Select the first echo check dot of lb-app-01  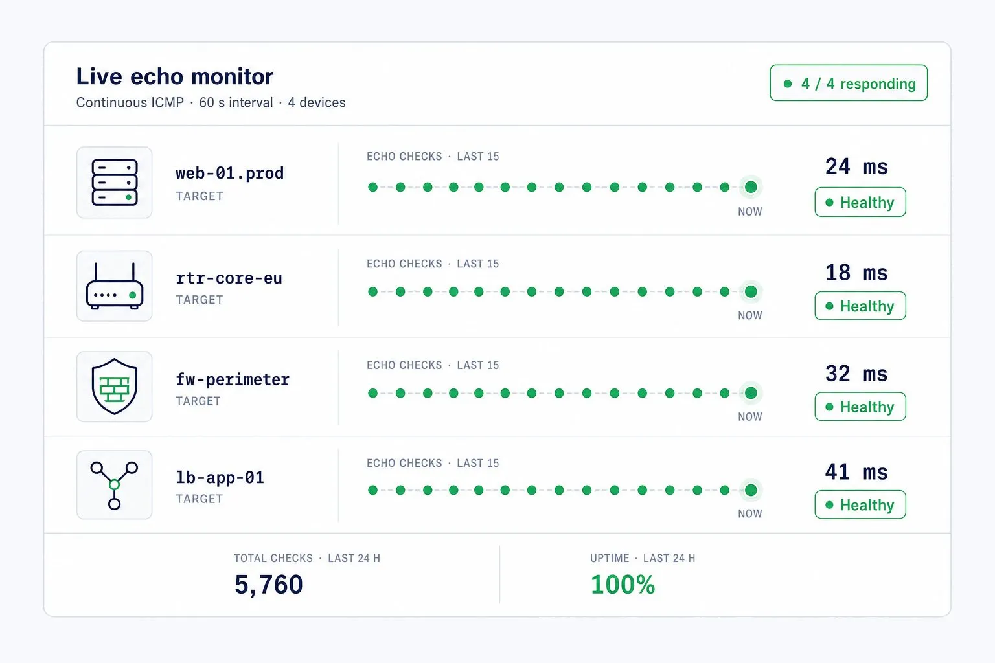point(372,490)
